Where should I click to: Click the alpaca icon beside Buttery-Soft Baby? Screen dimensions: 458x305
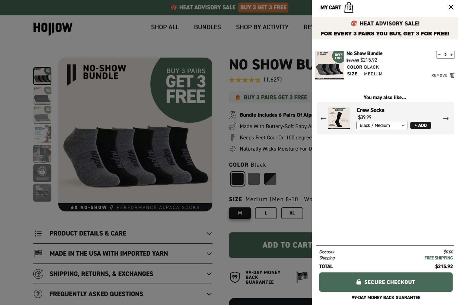click(233, 126)
